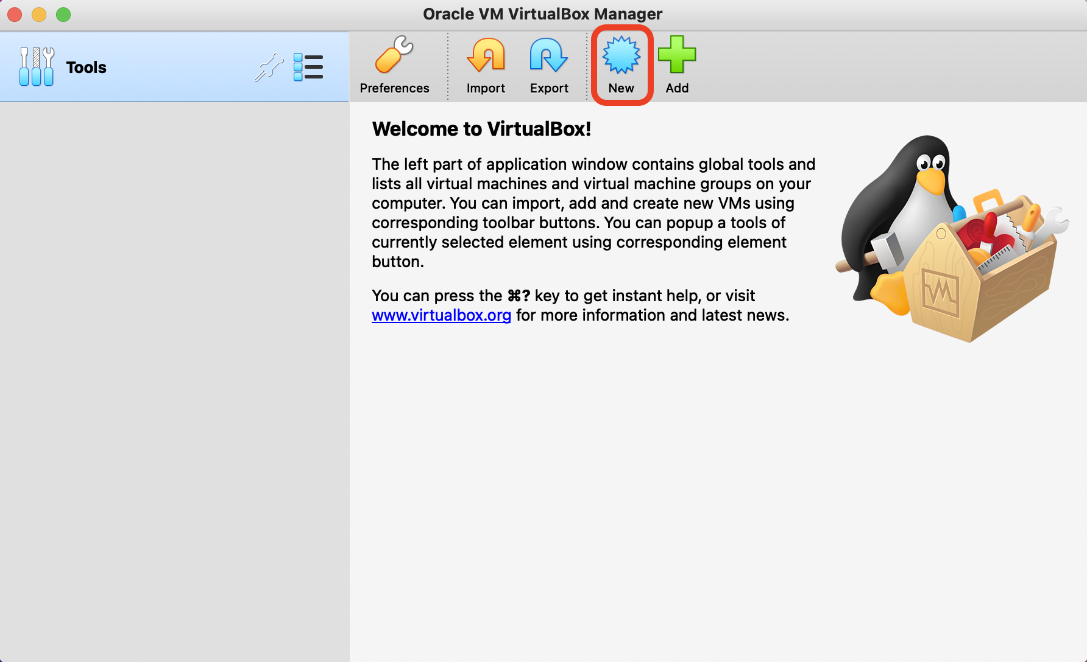1087x662 pixels.
Task: Create a New virtual machine
Action: 621,65
